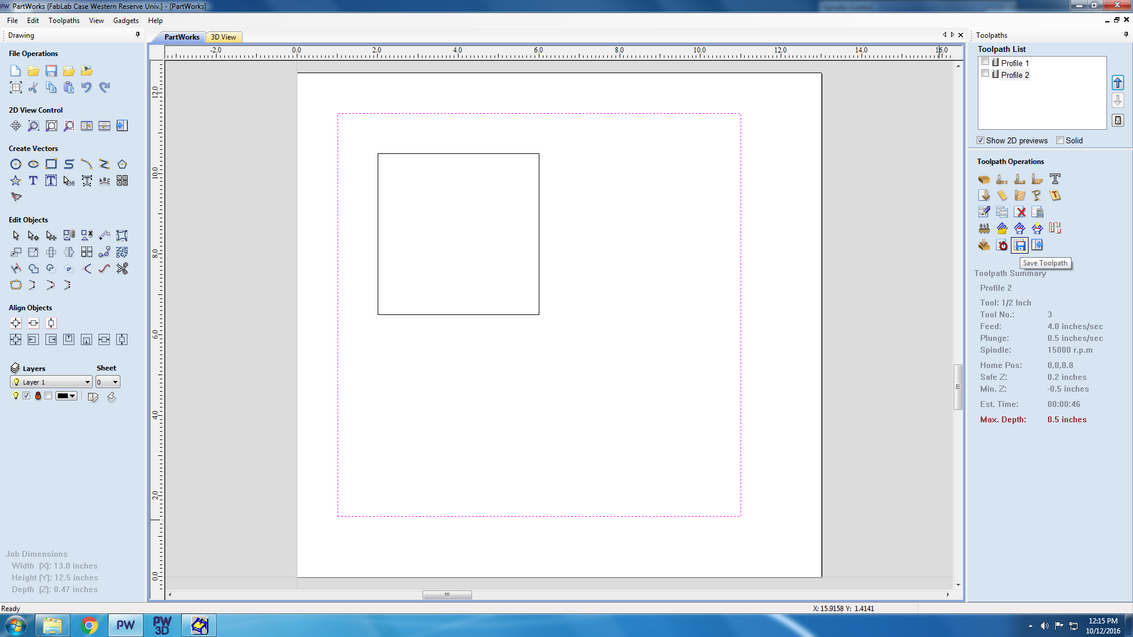
Task: Click the Zoom tool magnifier icon
Action: point(34,126)
